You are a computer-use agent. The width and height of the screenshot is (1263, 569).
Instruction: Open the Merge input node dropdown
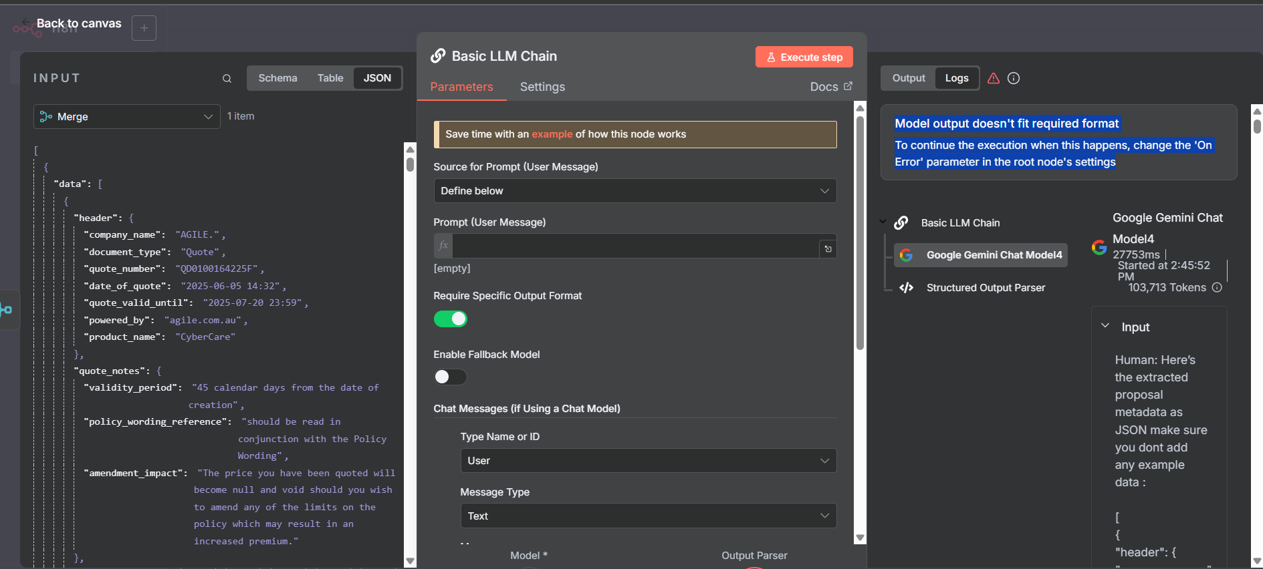[126, 117]
